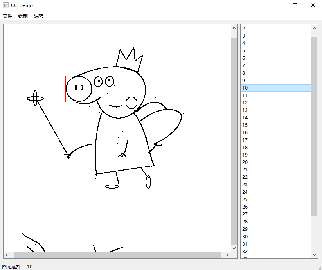
Task: Select item 22 in the primitive list
Action: point(276,177)
